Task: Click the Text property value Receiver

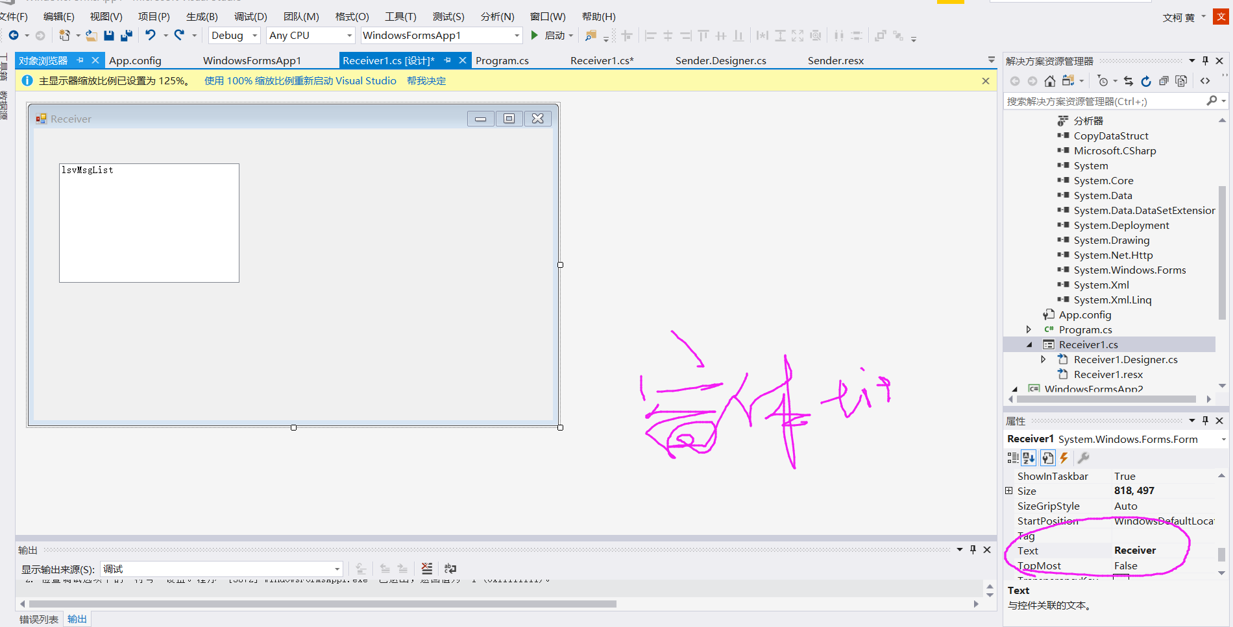Action: [1135, 550]
